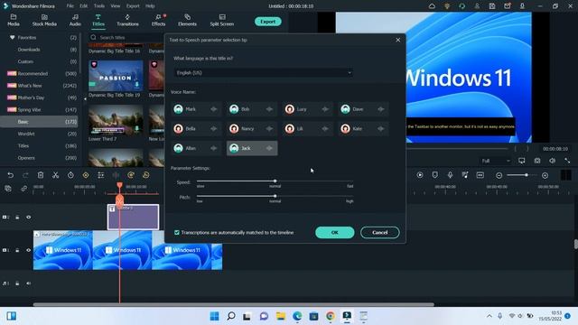Image resolution: width=578 pixels, height=325 pixels.
Task: Click the Cancel button in dialog
Action: point(379,233)
